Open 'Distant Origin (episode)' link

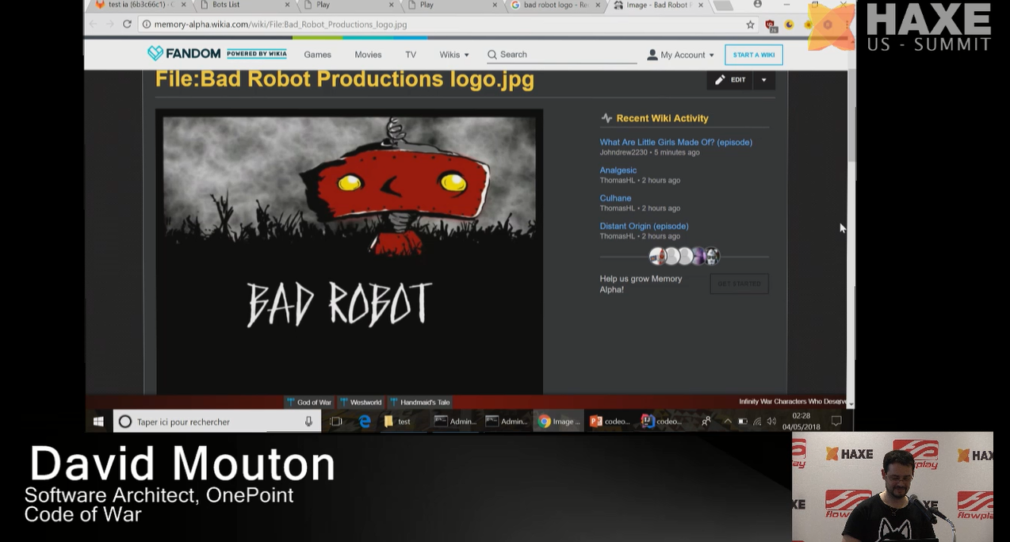(644, 226)
